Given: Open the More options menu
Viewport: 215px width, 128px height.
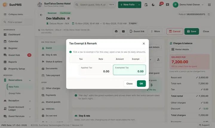Looking at the screenshot, I should click(x=155, y=31).
